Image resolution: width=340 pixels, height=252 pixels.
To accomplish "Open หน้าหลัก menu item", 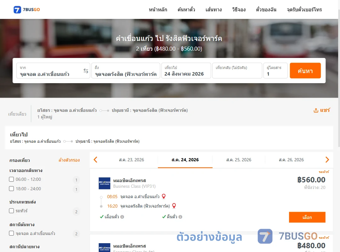I will coord(158,9).
